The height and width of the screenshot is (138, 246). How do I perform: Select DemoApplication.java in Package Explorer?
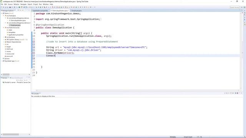[18, 20]
